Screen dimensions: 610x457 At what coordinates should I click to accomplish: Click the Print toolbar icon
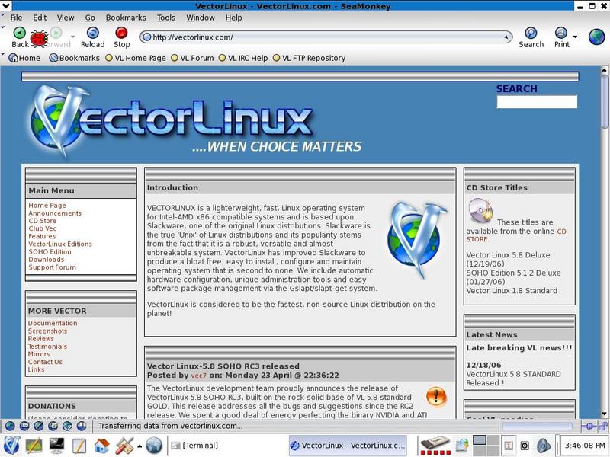tap(561, 37)
